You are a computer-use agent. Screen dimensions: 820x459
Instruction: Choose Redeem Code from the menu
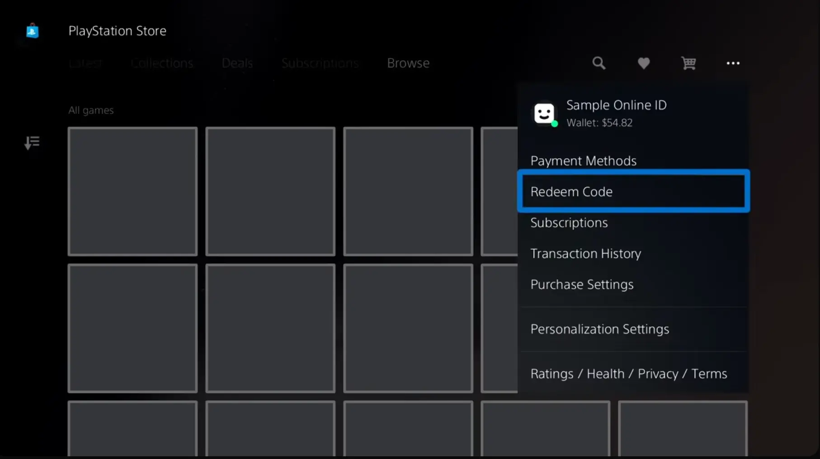(x=633, y=191)
